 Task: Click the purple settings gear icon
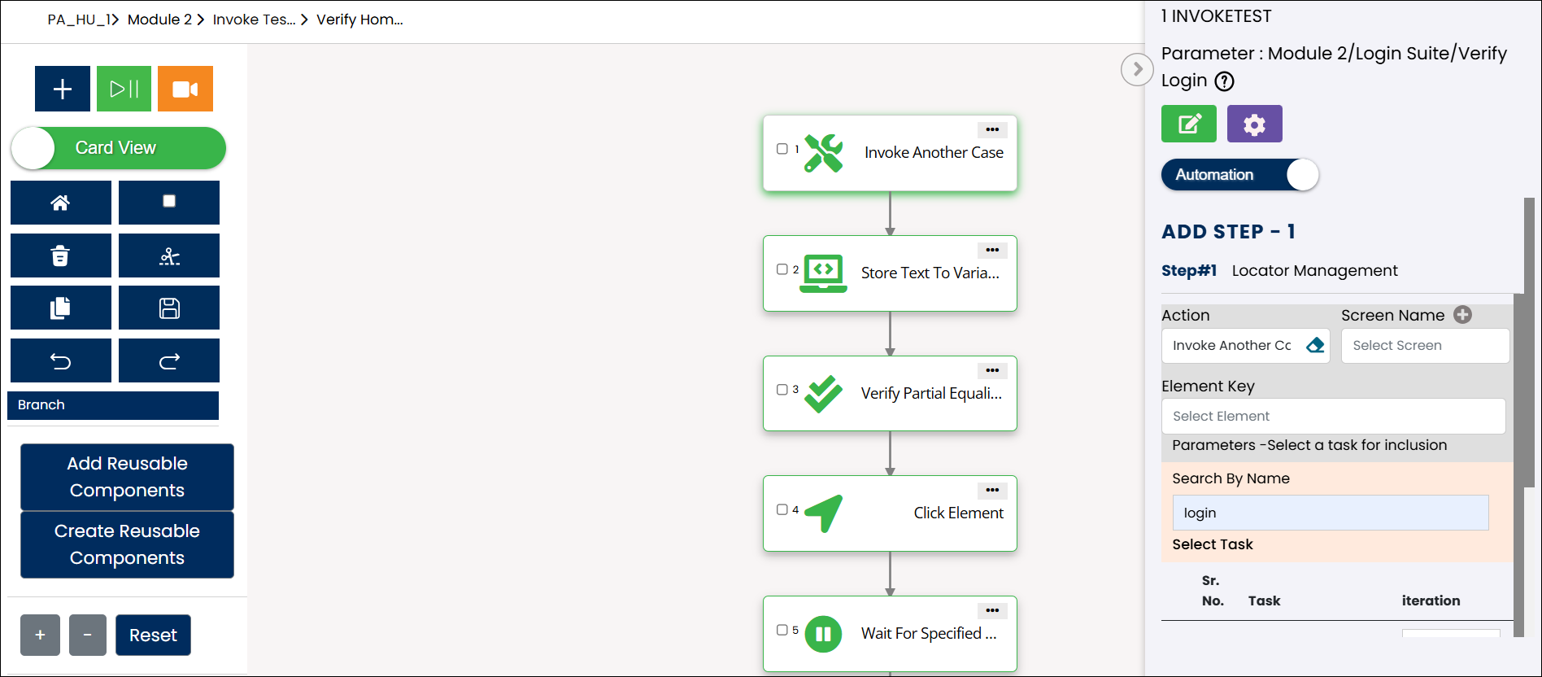[x=1254, y=124]
